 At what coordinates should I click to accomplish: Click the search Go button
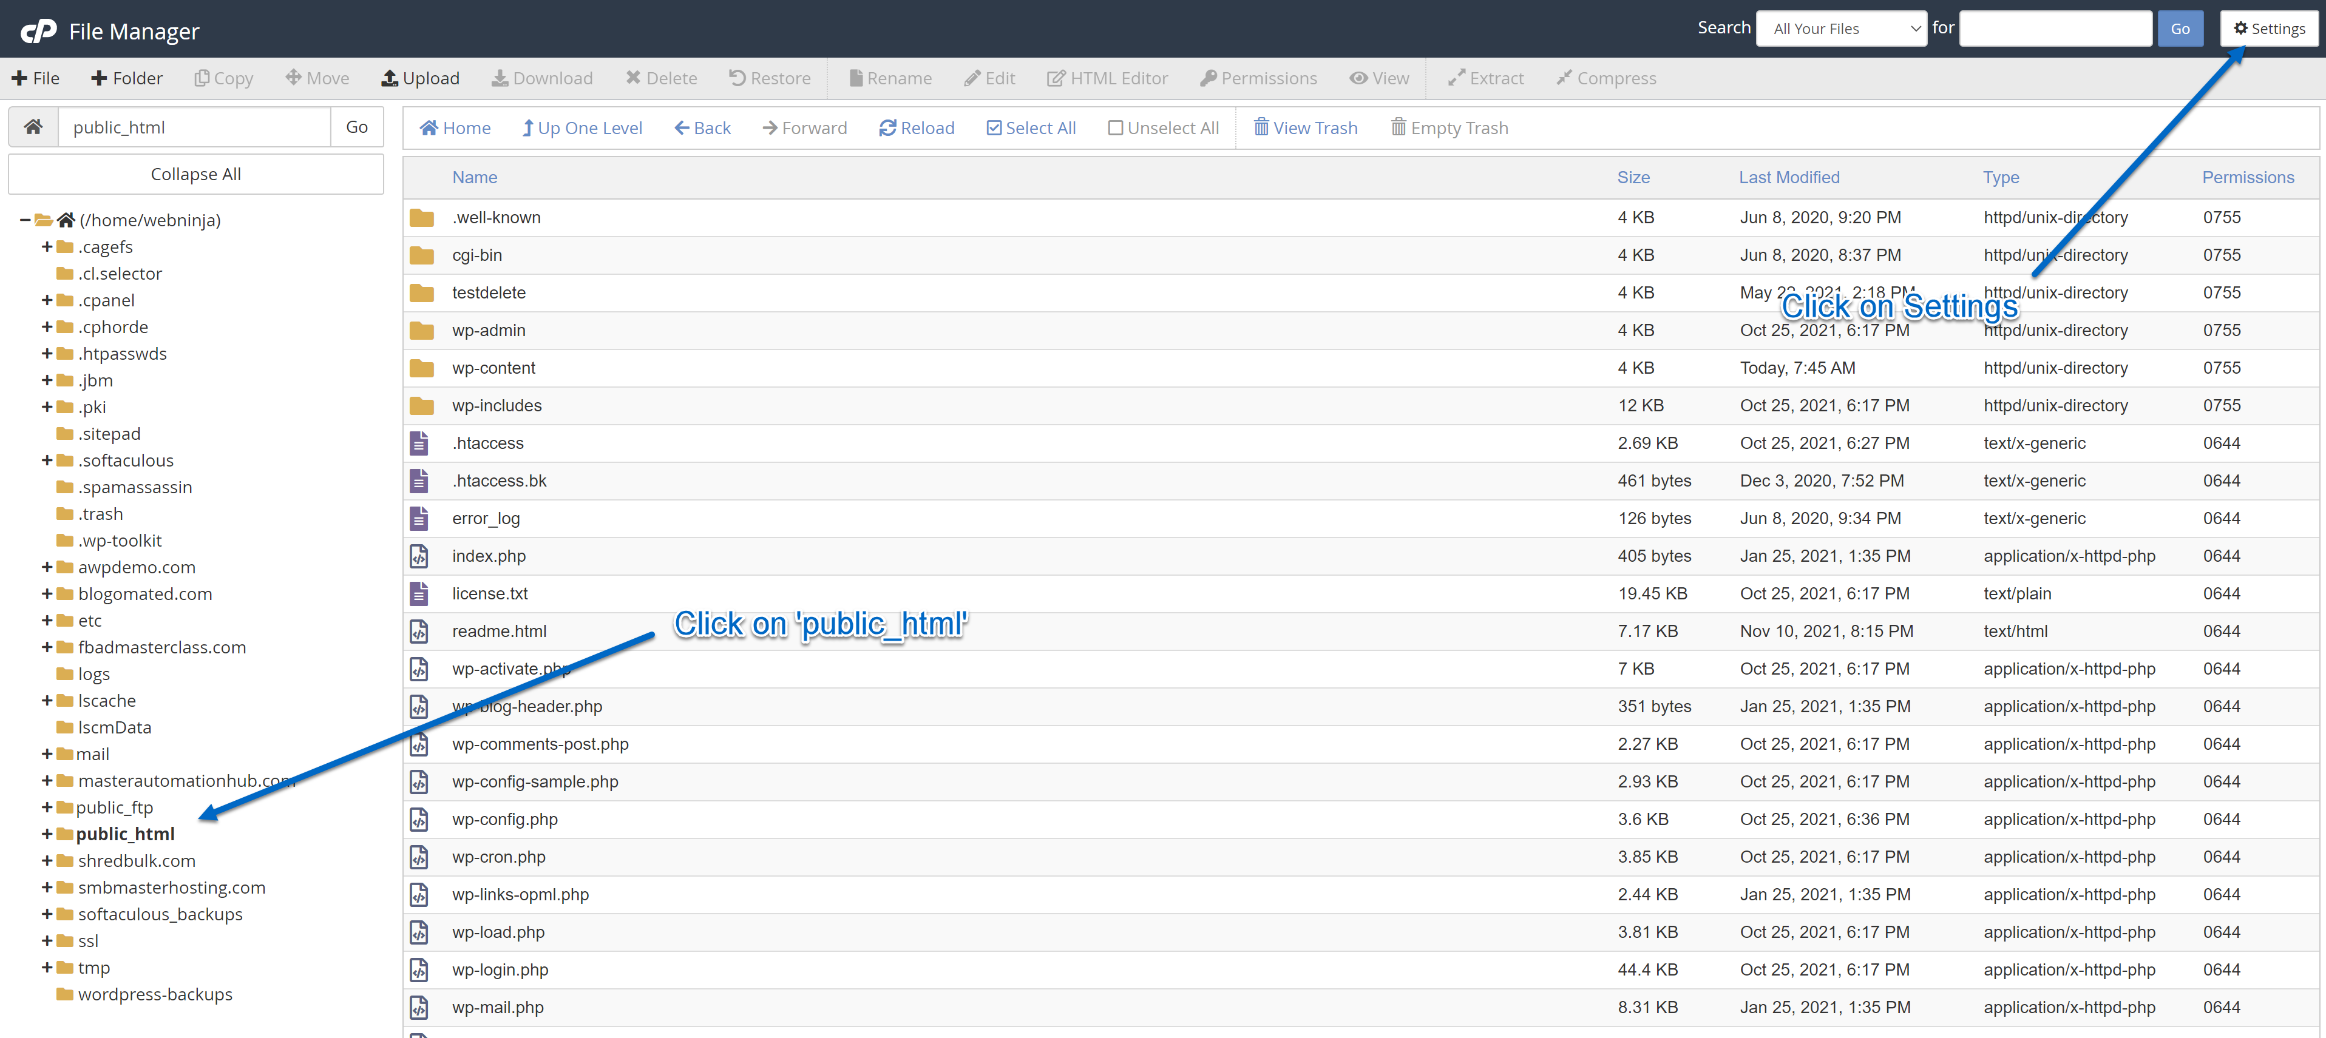[x=2180, y=29]
